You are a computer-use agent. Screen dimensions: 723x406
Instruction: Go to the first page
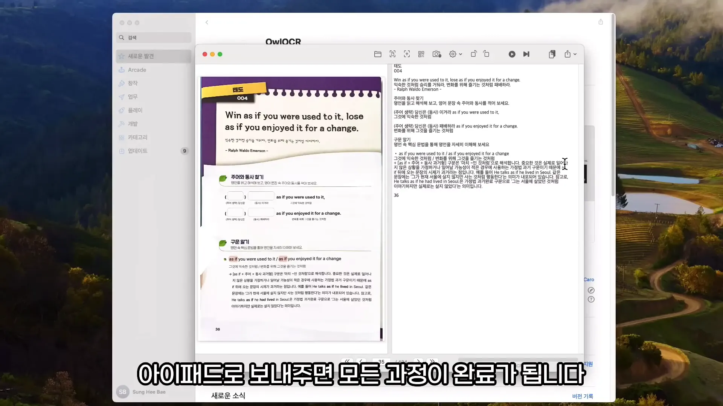point(347,361)
